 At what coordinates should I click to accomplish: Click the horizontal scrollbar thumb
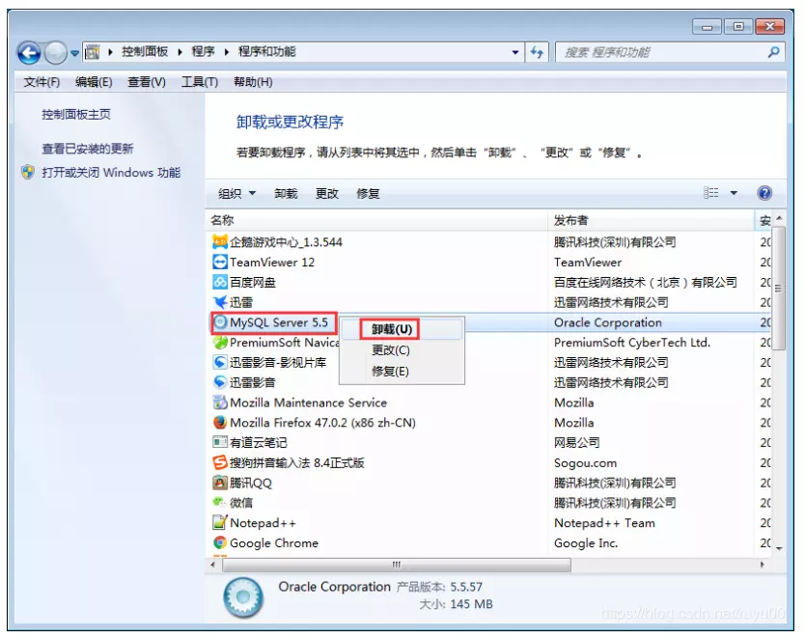(397, 565)
